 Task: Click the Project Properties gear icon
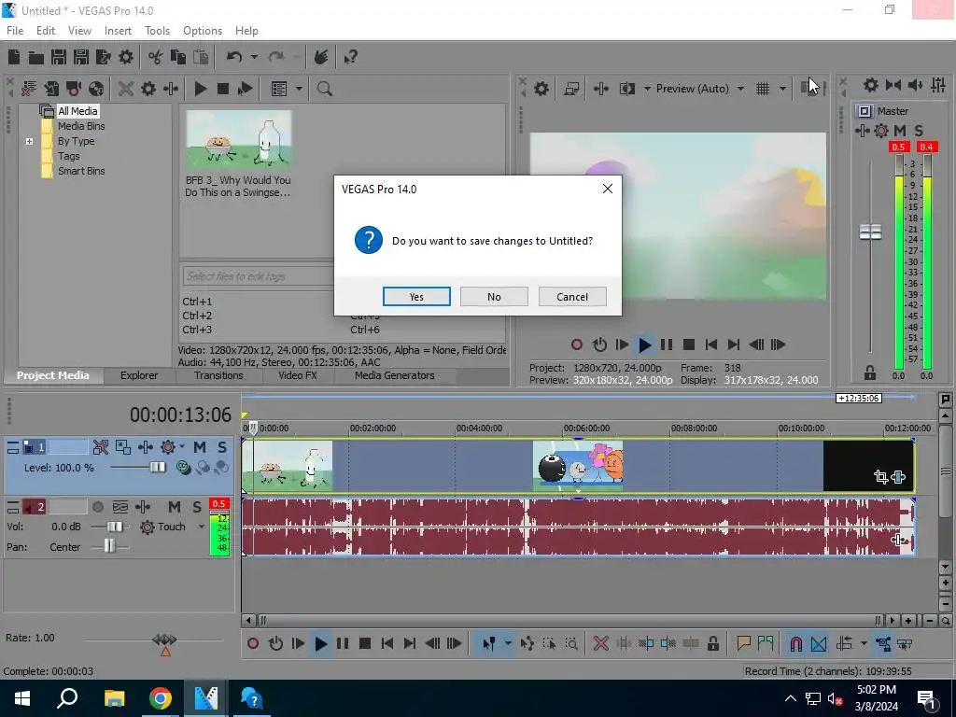pyautogui.click(x=126, y=57)
